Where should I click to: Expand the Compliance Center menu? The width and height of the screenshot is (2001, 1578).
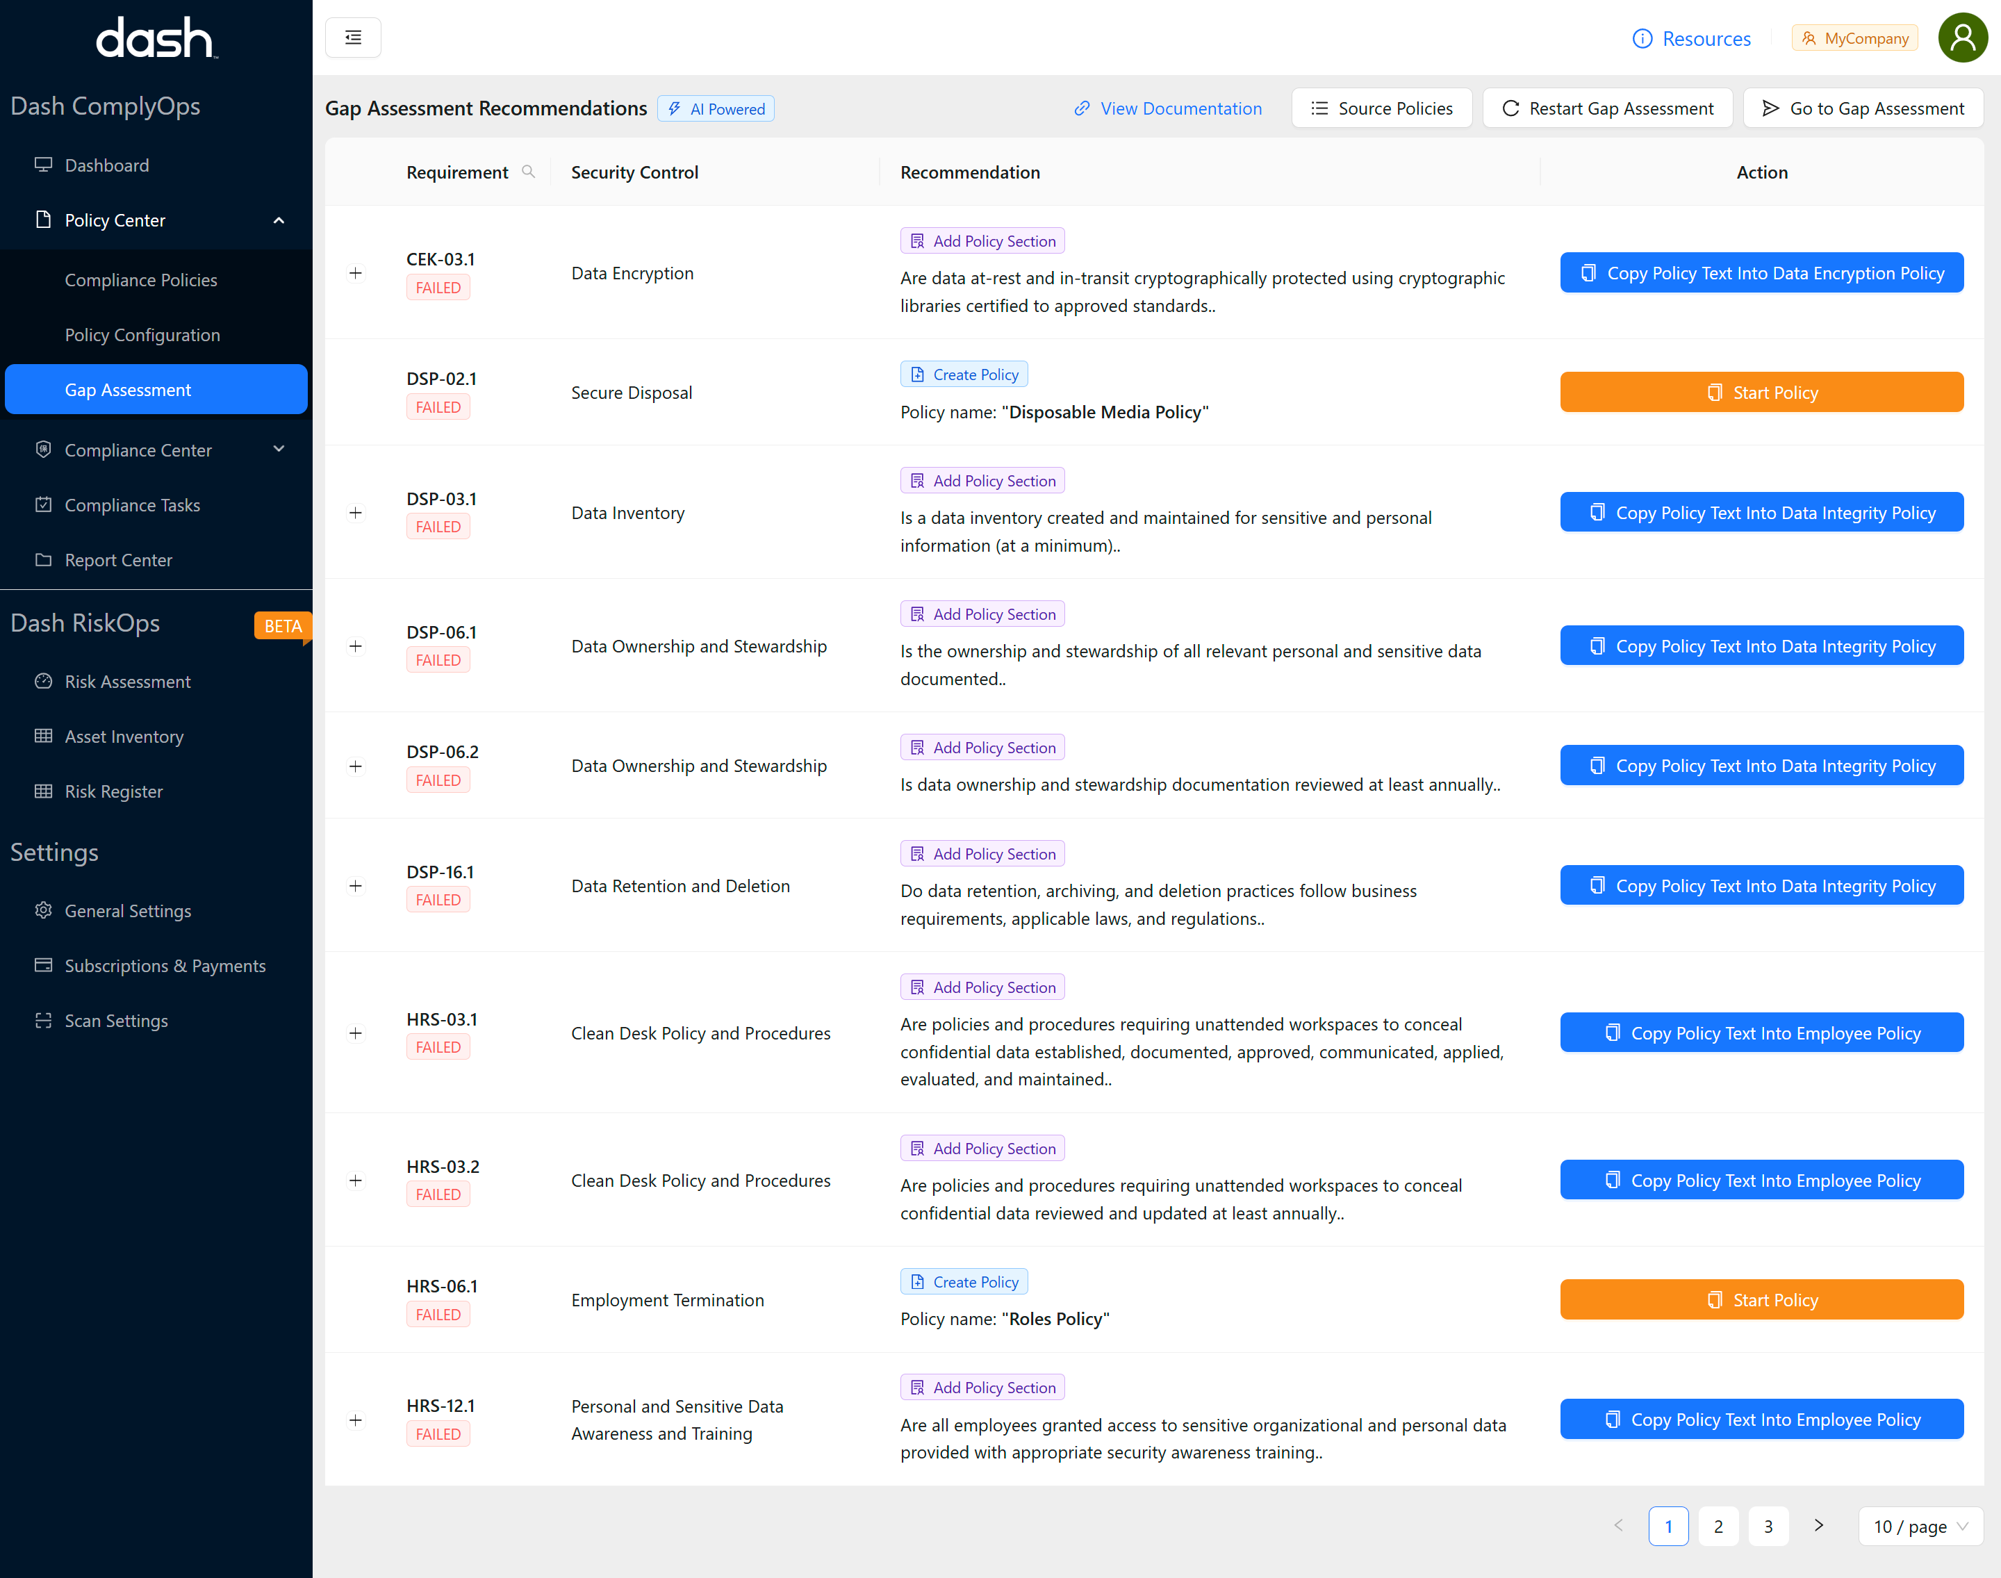click(x=279, y=450)
